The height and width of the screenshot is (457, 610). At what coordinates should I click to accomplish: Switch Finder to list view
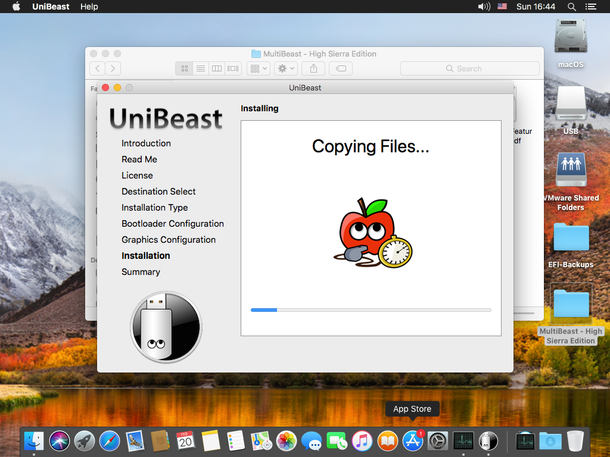click(x=201, y=68)
